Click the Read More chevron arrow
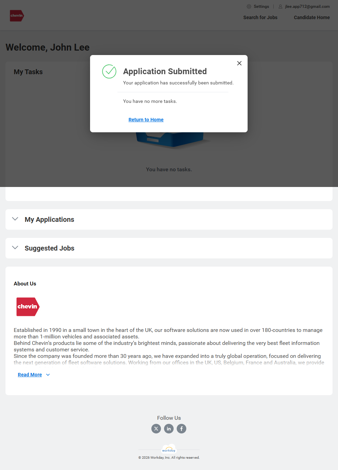 click(x=48, y=375)
